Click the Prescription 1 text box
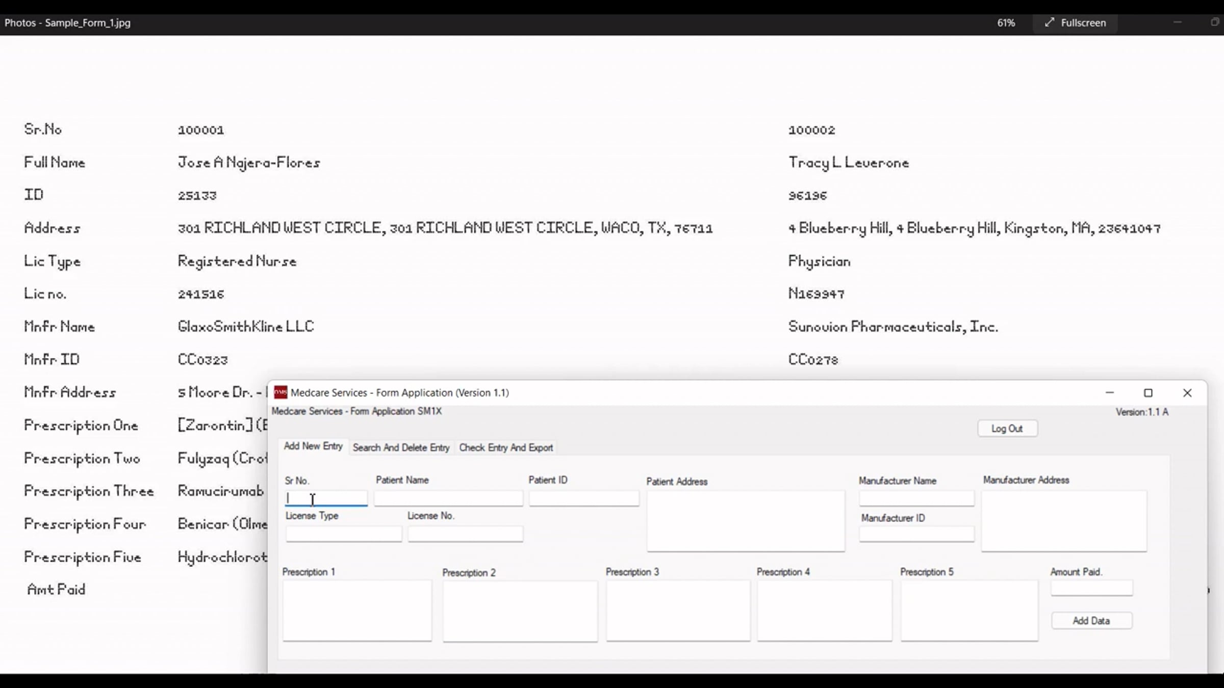Image resolution: width=1224 pixels, height=688 pixels. click(356, 611)
